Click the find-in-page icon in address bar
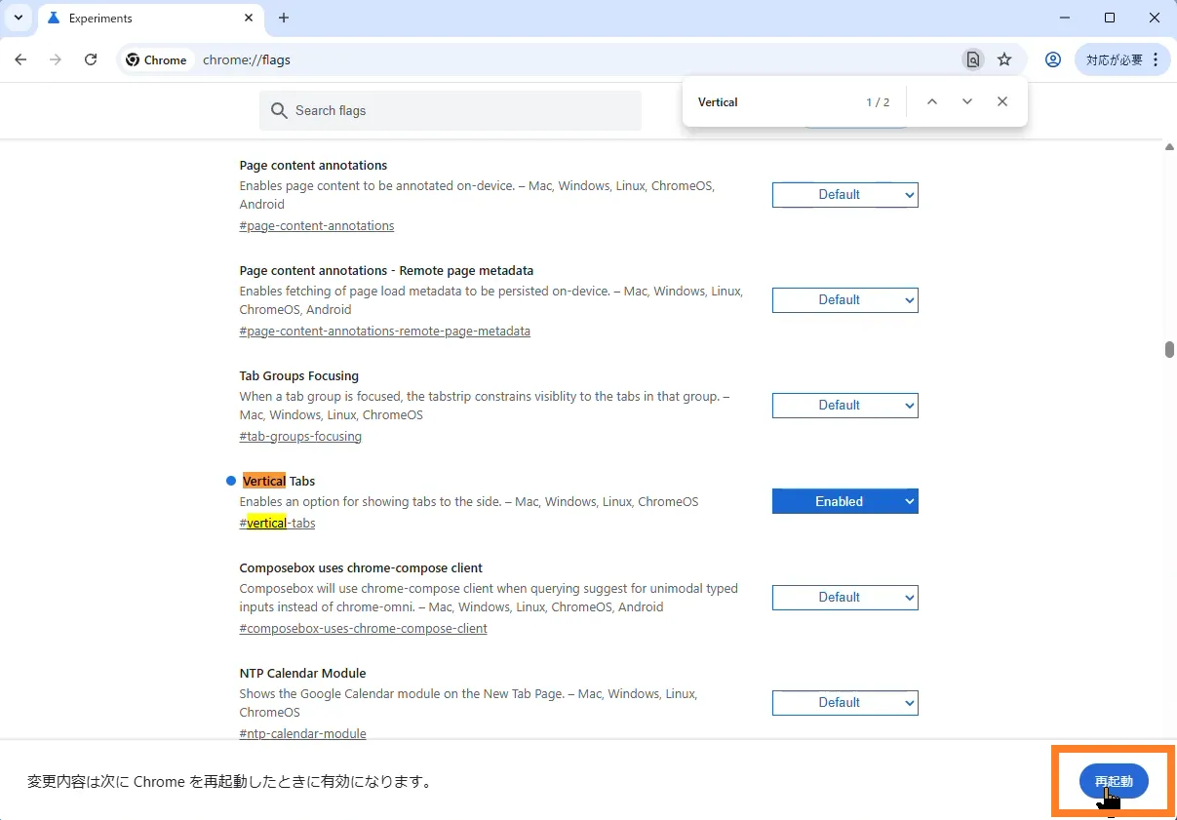The image size is (1177, 820). 972,59
